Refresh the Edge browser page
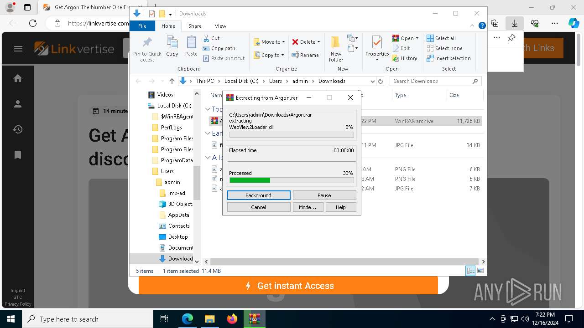 [33, 23]
